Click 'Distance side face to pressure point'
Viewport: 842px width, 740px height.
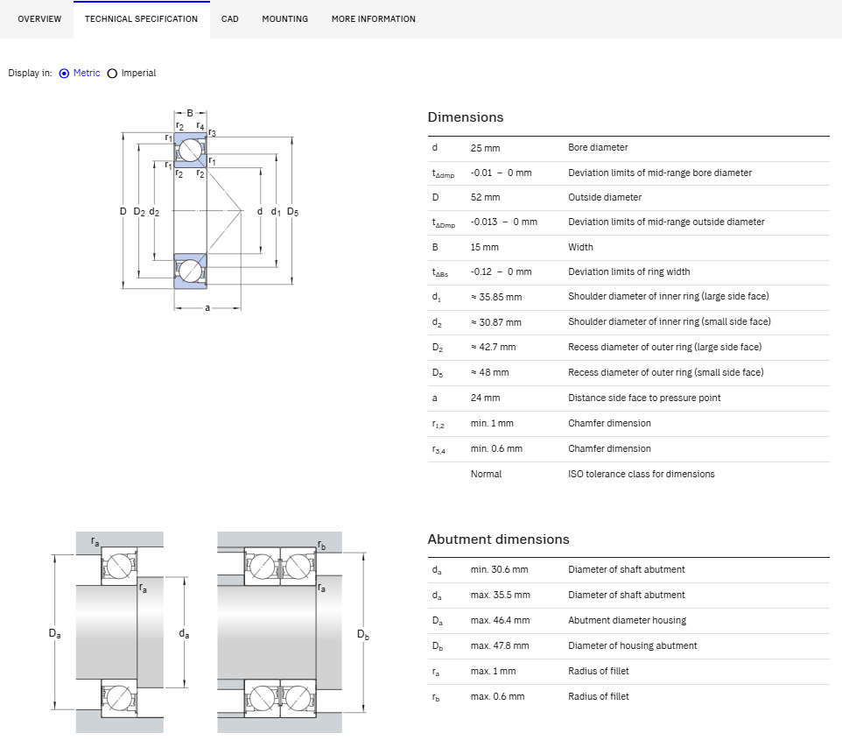click(x=644, y=398)
